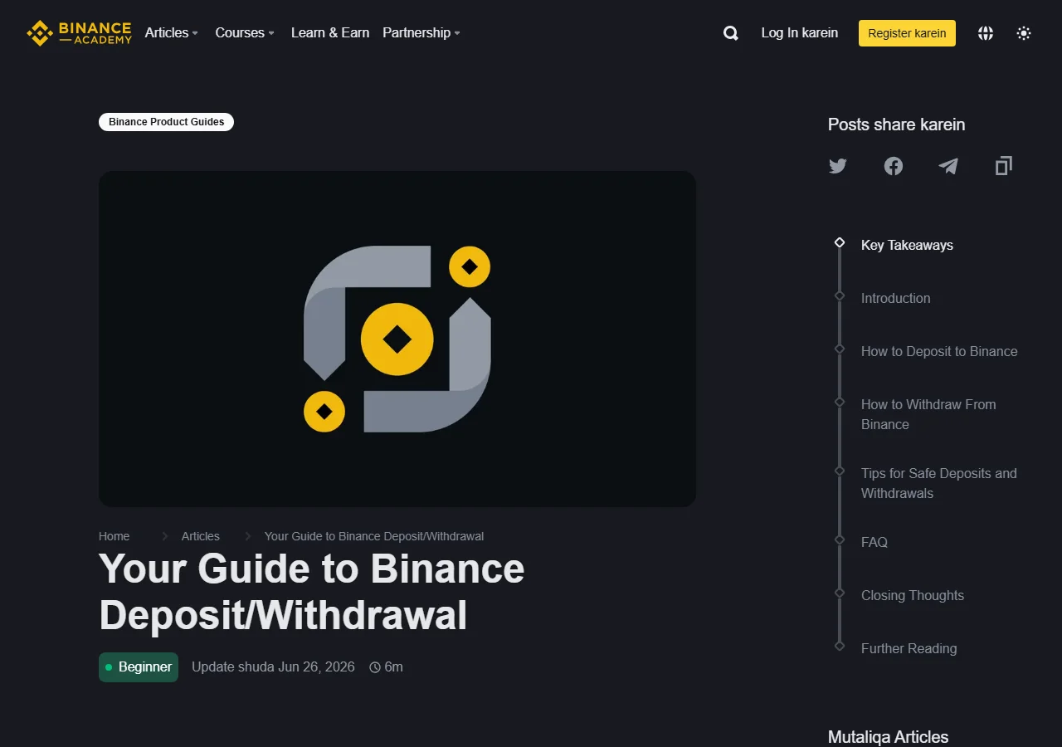This screenshot has height=747, width=1062.
Task: Jump to FAQ section
Action: coord(874,543)
